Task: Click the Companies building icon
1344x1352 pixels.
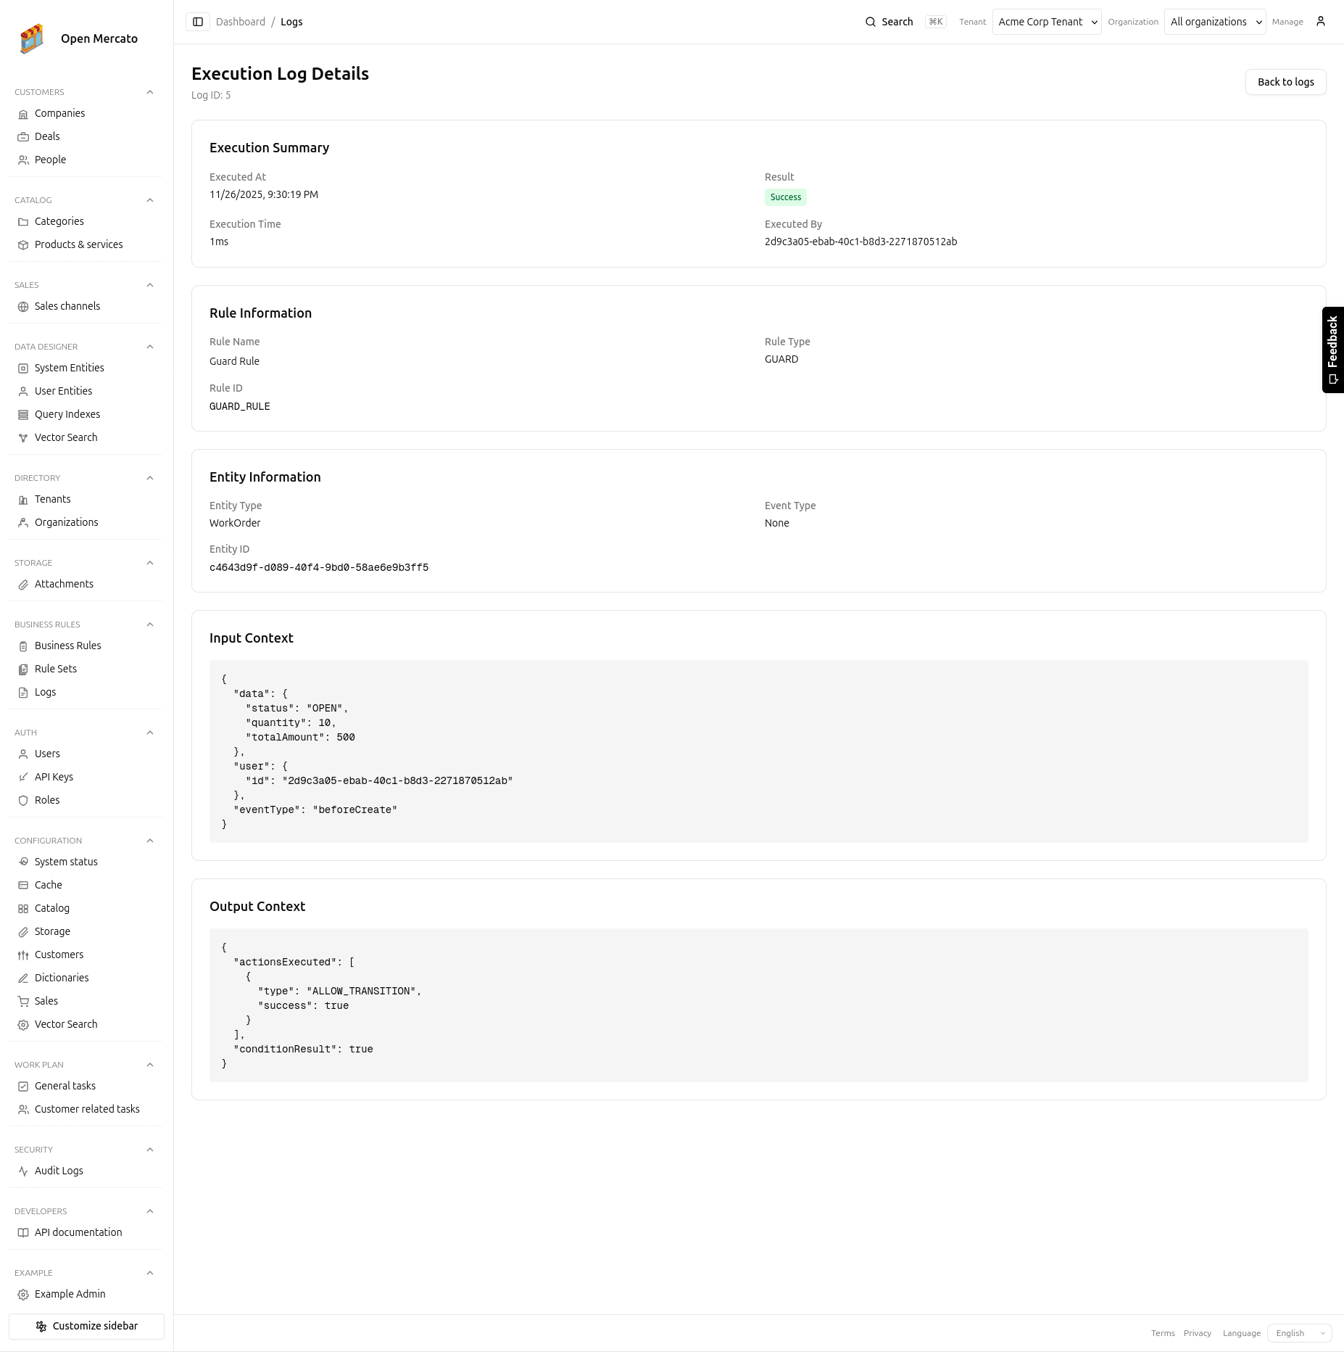Action: pyautogui.click(x=23, y=114)
